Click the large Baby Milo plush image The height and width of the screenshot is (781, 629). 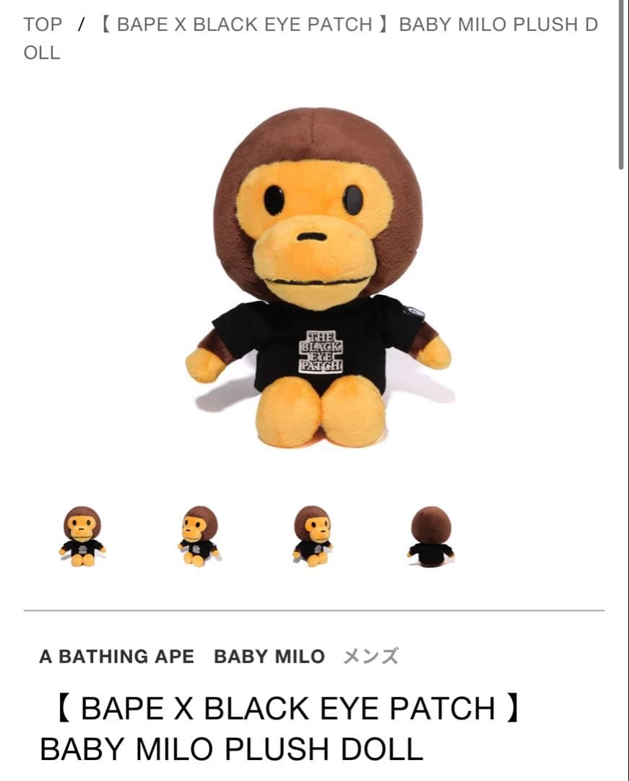click(318, 278)
